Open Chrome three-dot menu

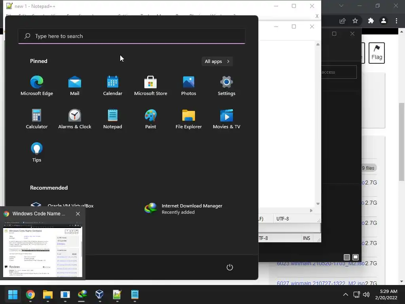click(x=396, y=21)
